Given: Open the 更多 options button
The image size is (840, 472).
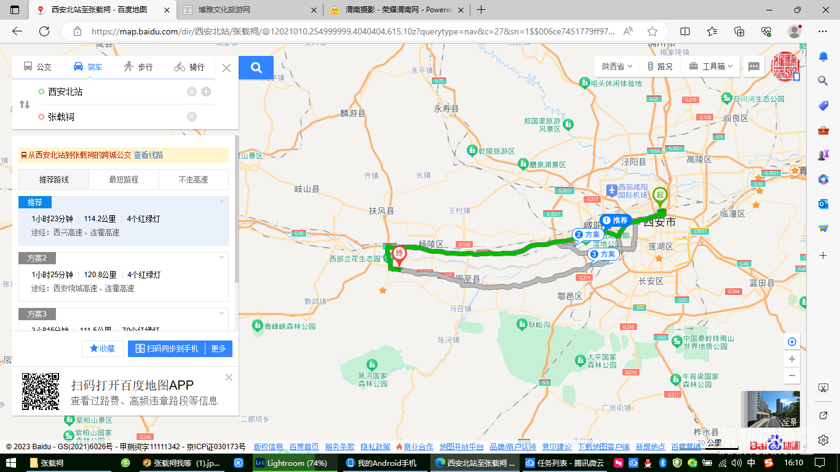Looking at the screenshot, I should [x=218, y=348].
